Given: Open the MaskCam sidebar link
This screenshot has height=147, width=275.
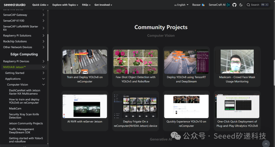Looking at the screenshot, I should click(x=15, y=108).
